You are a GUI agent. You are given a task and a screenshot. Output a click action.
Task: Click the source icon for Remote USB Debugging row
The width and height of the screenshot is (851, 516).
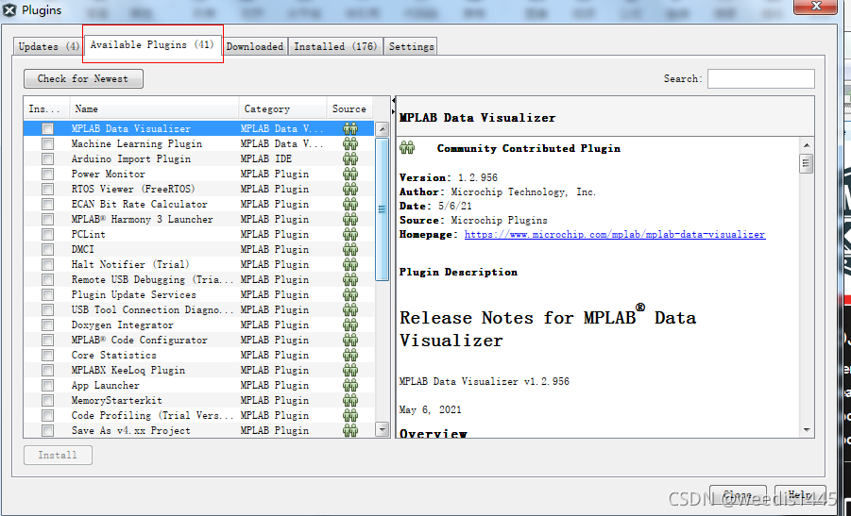pyautogui.click(x=350, y=279)
